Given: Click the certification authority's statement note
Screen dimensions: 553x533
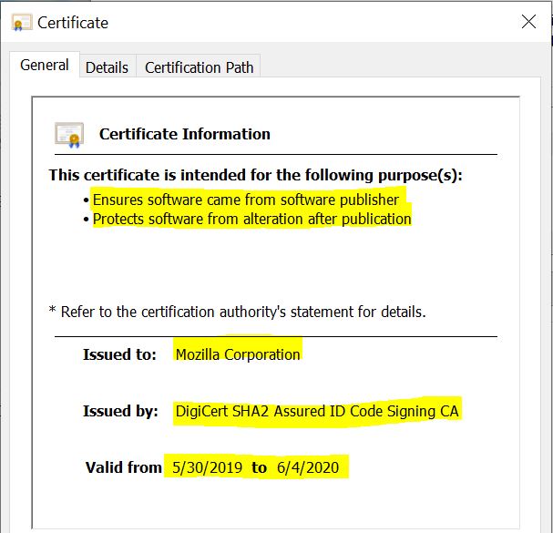Looking at the screenshot, I should click(x=238, y=312).
